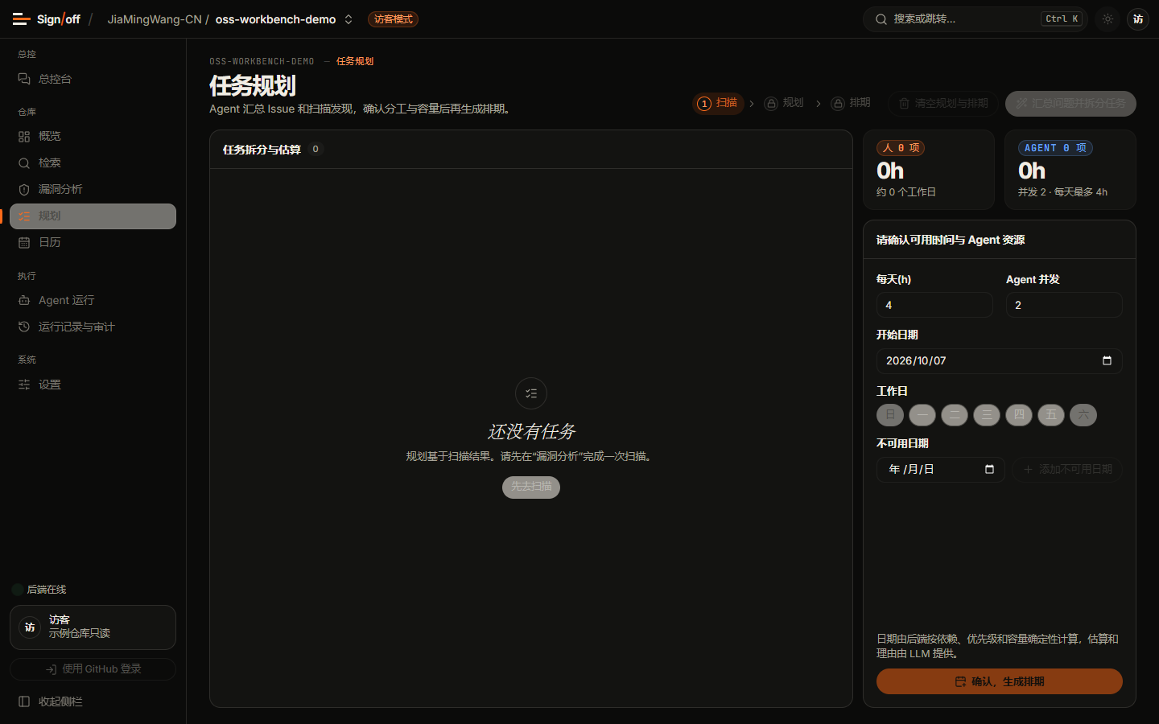Click 添加不可用日期 button
The image size is (1159, 724).
point(1067,470)
